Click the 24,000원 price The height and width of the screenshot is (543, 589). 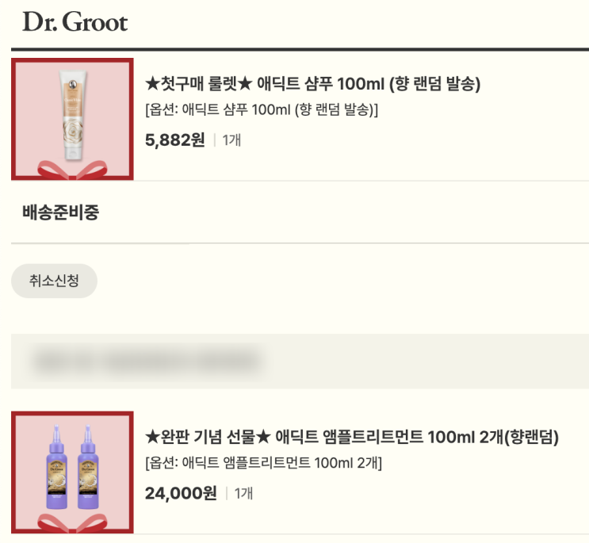(x=181, y=493)
